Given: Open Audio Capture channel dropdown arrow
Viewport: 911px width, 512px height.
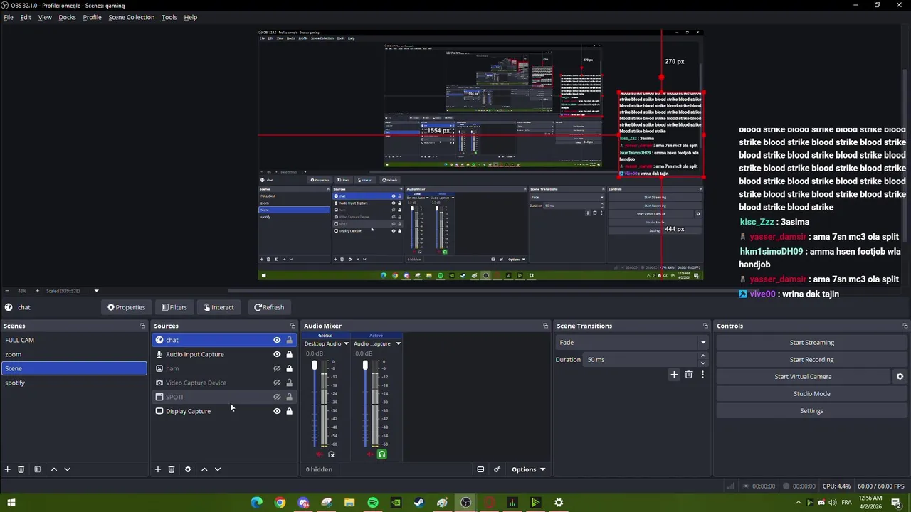Looking at the screenshot, I should (398, 344).
